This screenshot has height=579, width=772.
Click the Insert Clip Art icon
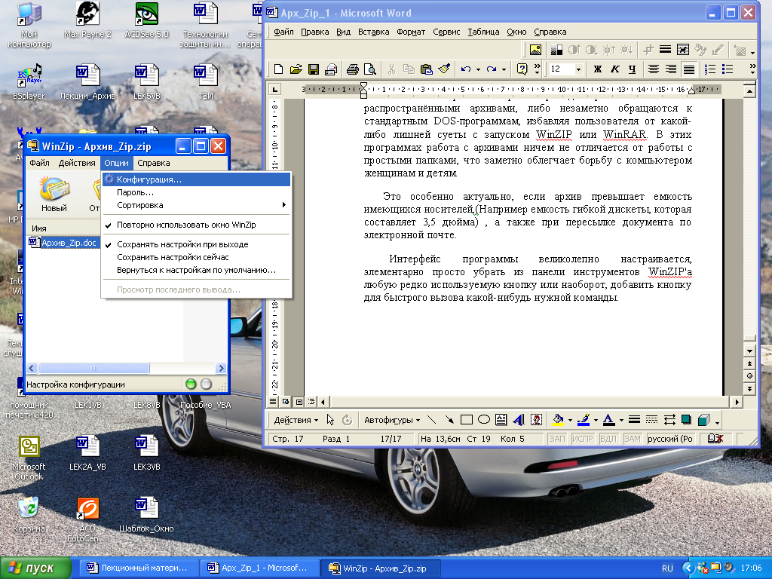tap(536, 420)
